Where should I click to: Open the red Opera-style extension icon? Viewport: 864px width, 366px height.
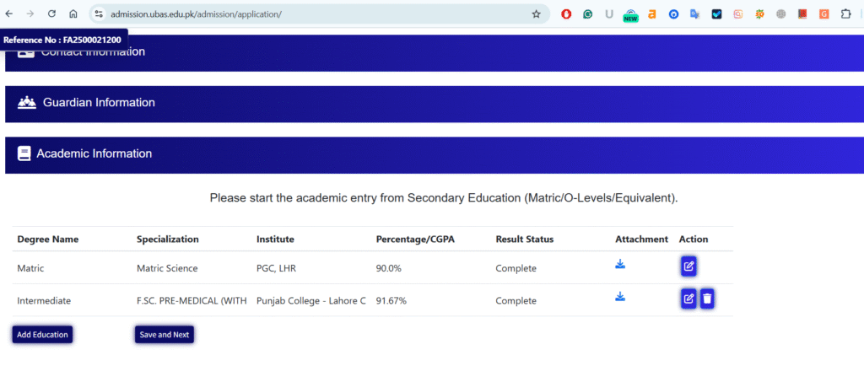click(565, 14)
